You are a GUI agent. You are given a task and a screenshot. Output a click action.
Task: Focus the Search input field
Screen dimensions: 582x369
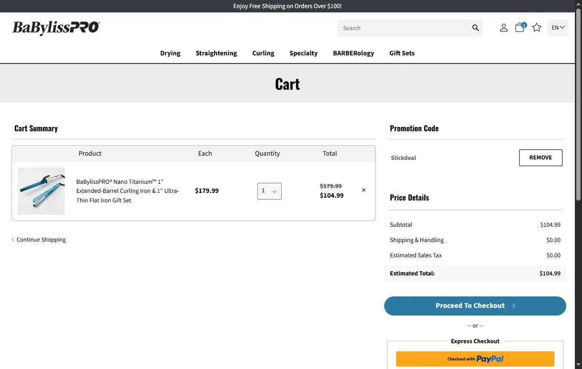point(404,28)
